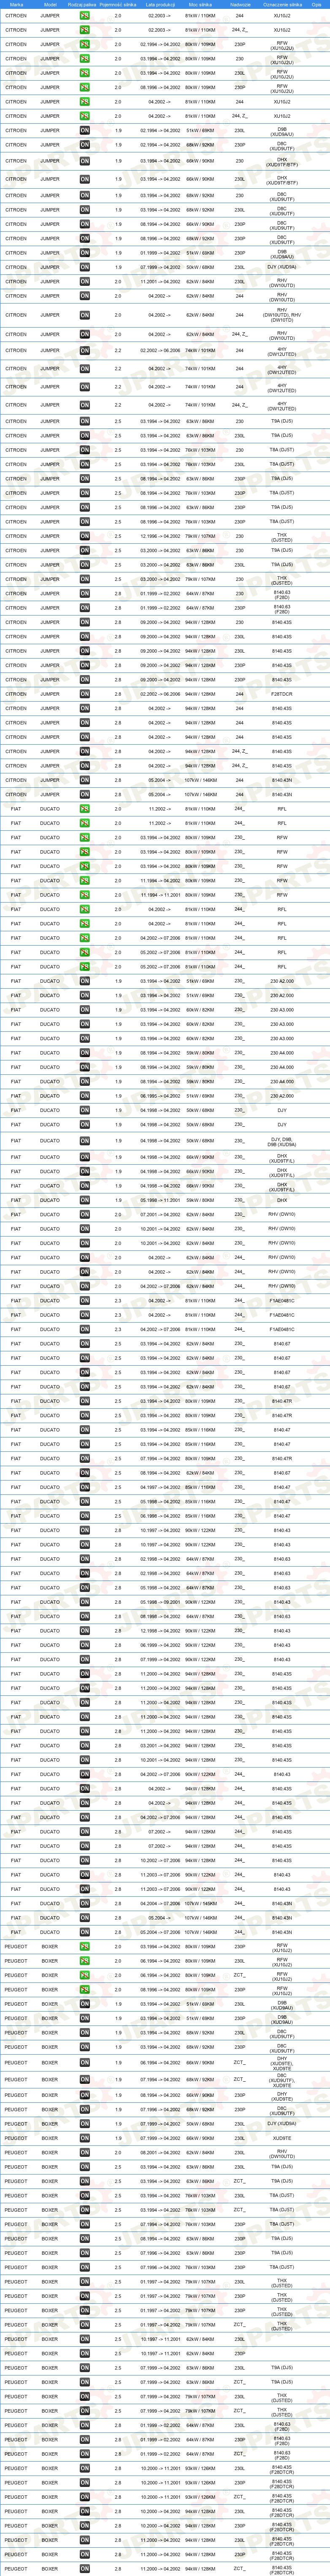Viewport: 330px width, 2576px height.
Task: Click the ON icon in the Peugeot Boxer XUD9TE row
Action: [x=85, y=2138]
